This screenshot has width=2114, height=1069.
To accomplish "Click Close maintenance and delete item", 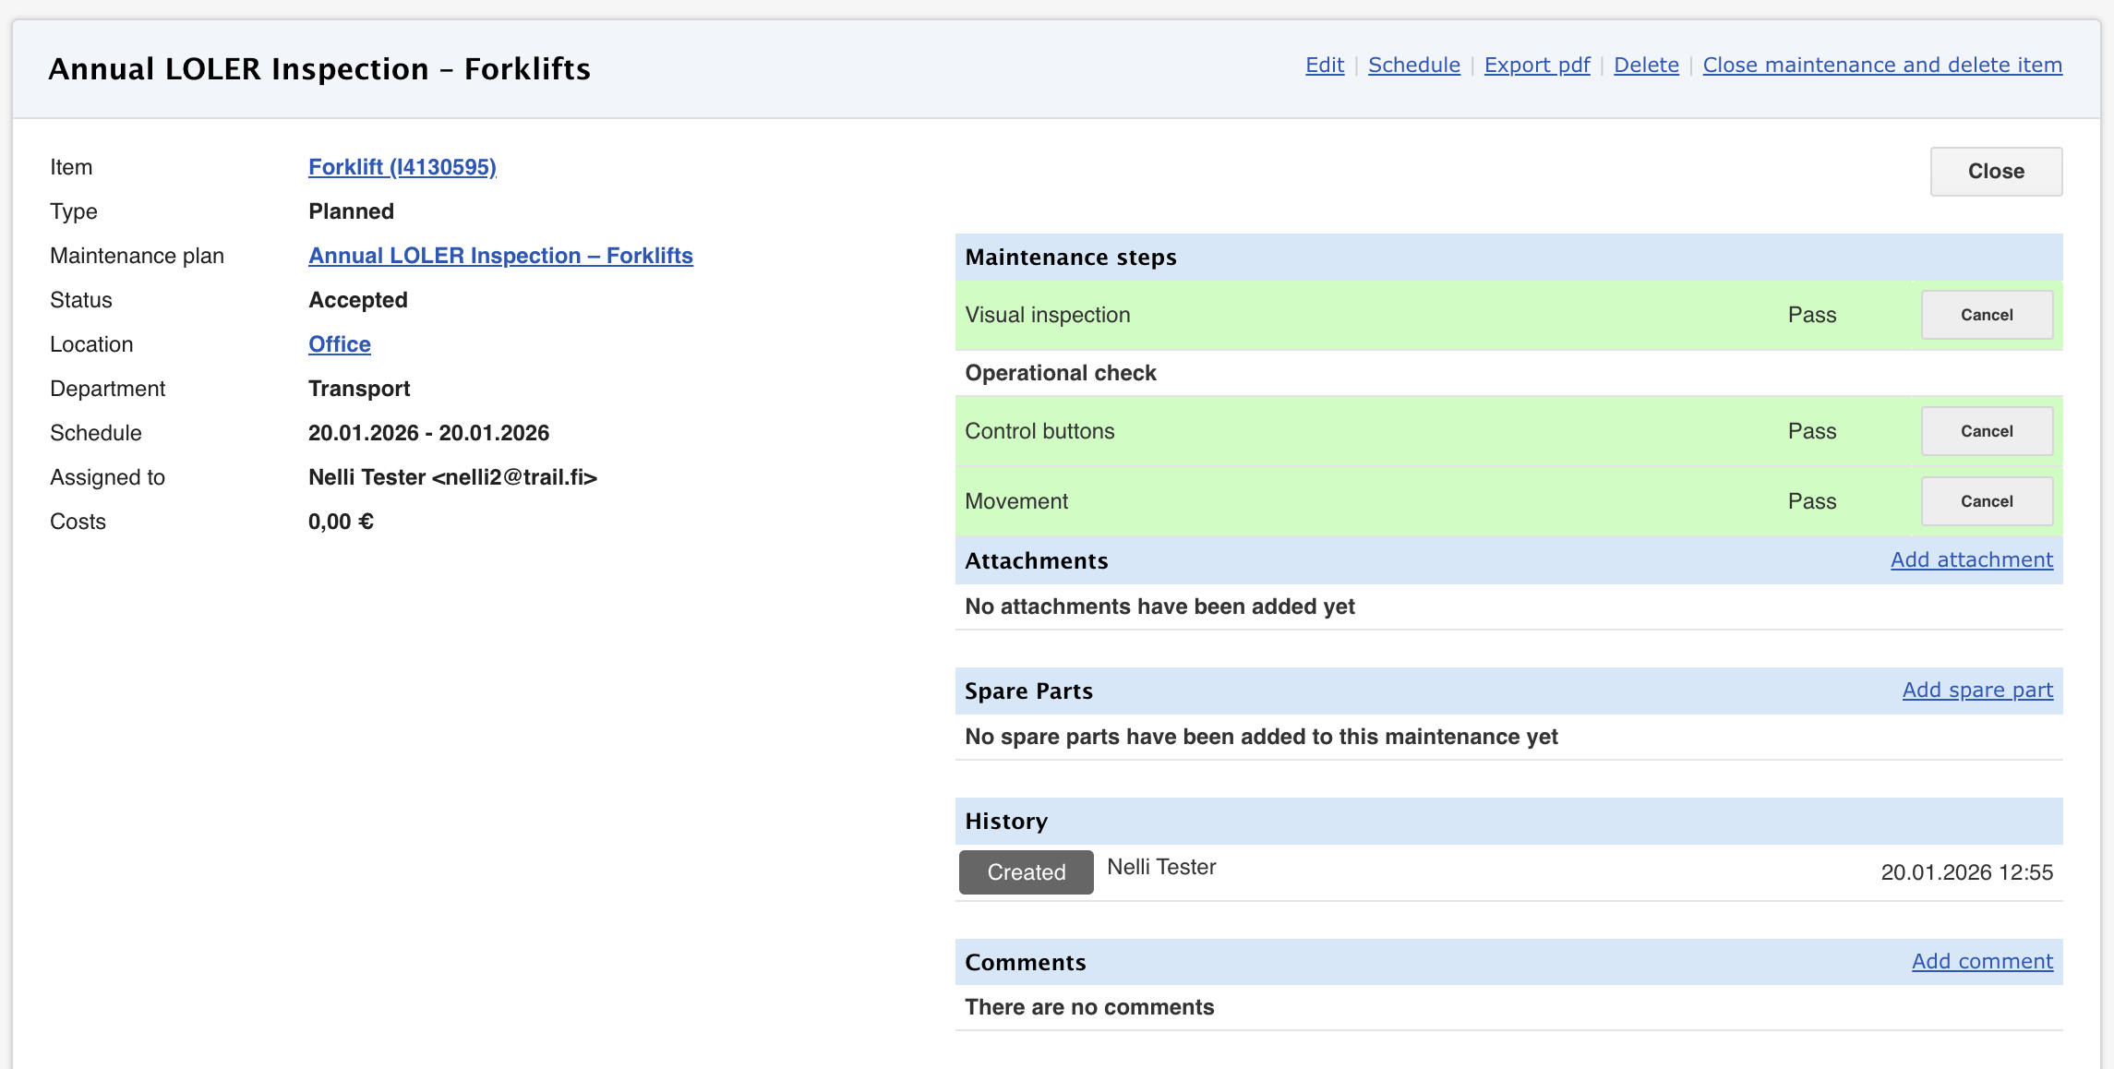I will 1881,66.
